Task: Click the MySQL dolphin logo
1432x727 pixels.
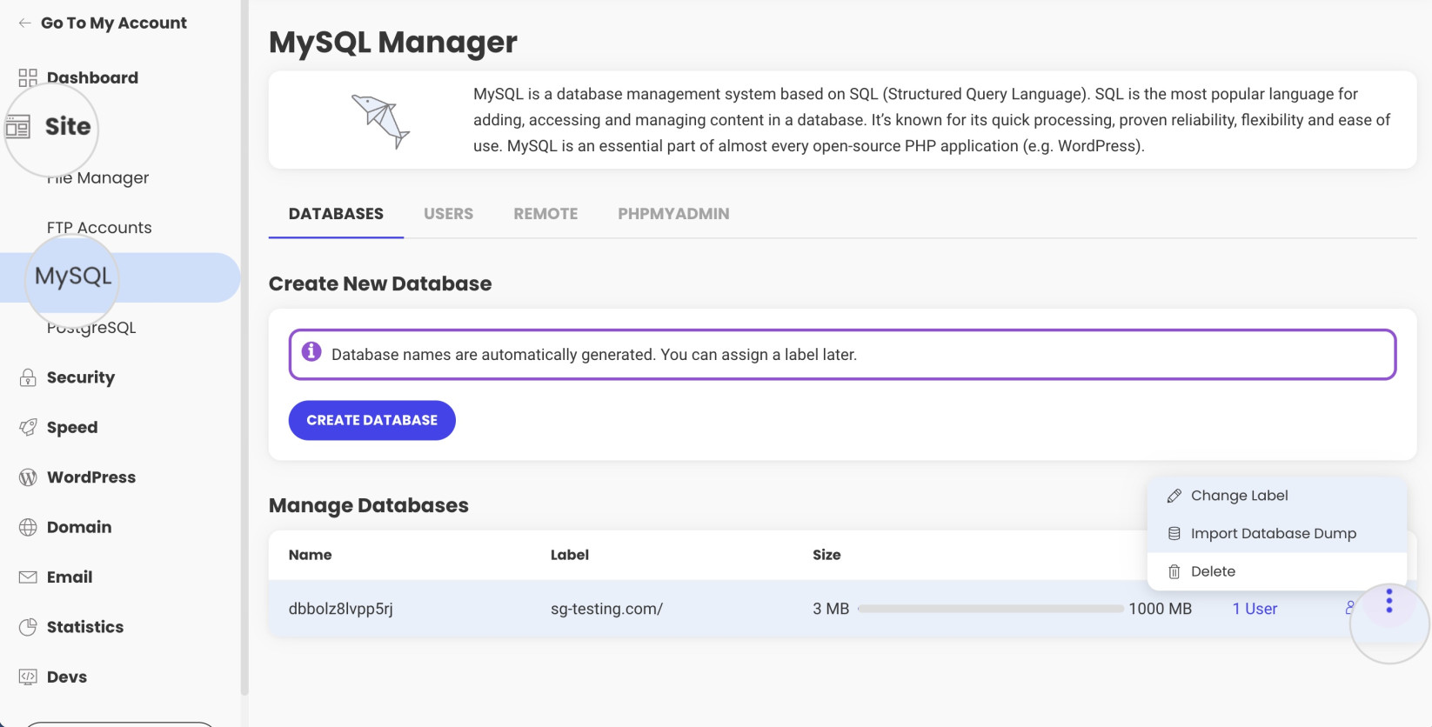Action: tap(380, 121)
